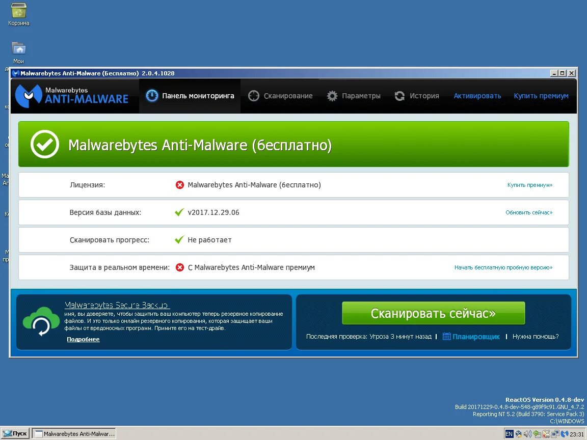Maximize the Malwarebytes window

pyautogui.click(x=563, y=73)
